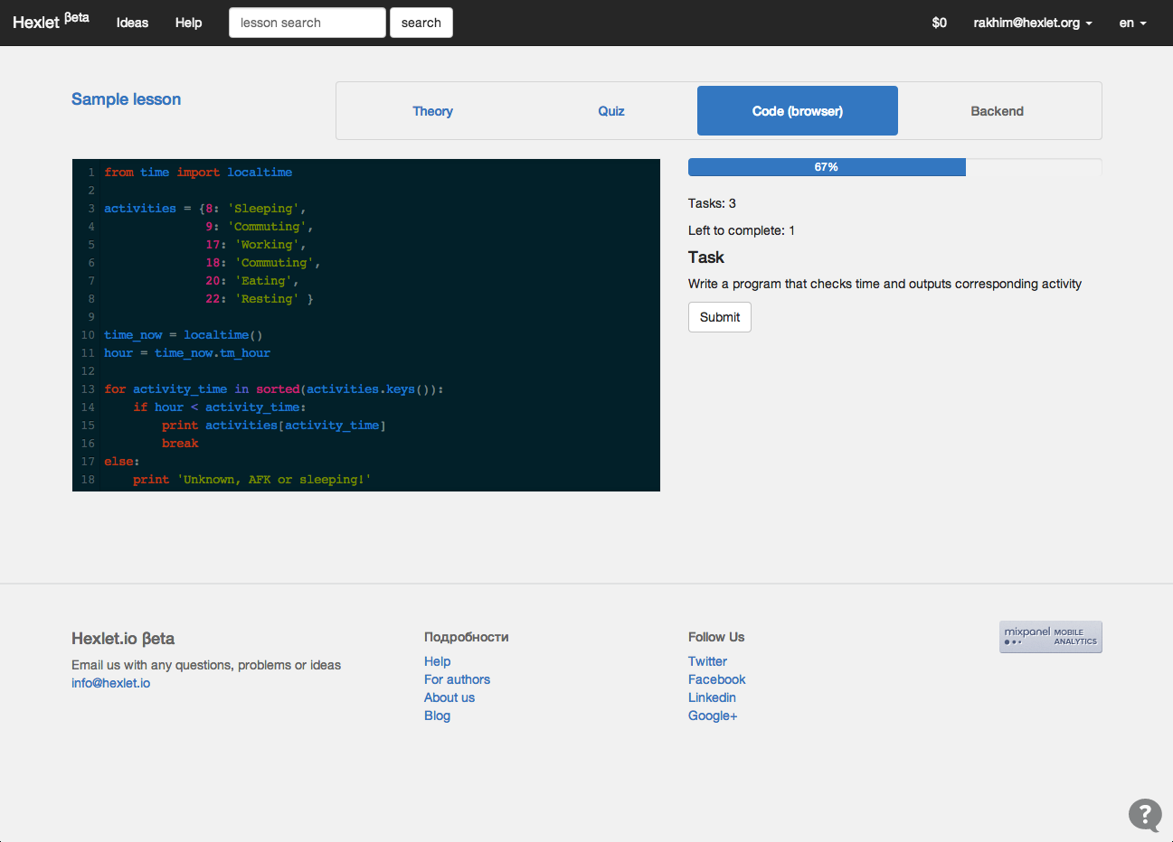Open the en language dropdown
1173x842 pixels.
(x=1132, y=23)
